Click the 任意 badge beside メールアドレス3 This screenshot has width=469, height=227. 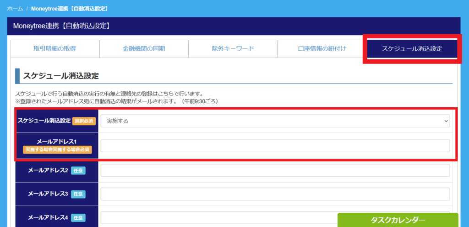click(78, 194)
